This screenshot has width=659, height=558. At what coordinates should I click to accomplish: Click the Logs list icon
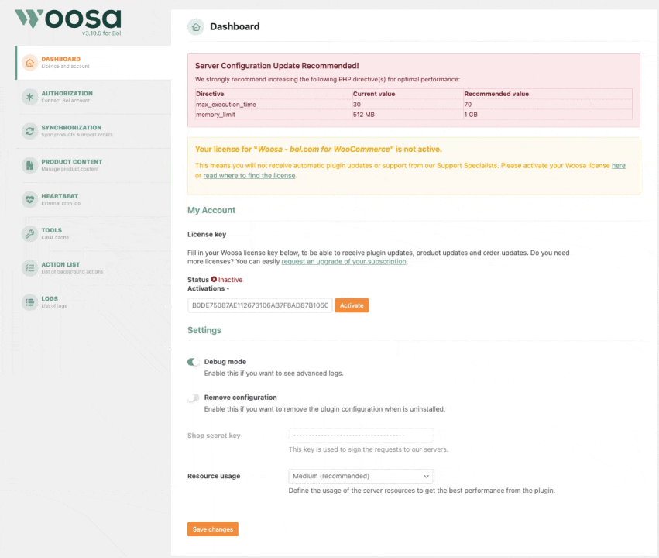(x=30, y=302)
